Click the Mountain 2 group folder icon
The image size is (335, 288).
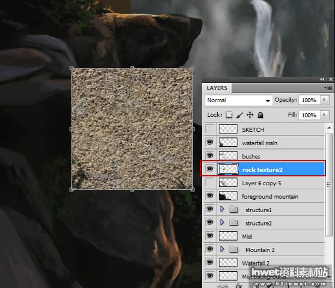coord(234,249)
